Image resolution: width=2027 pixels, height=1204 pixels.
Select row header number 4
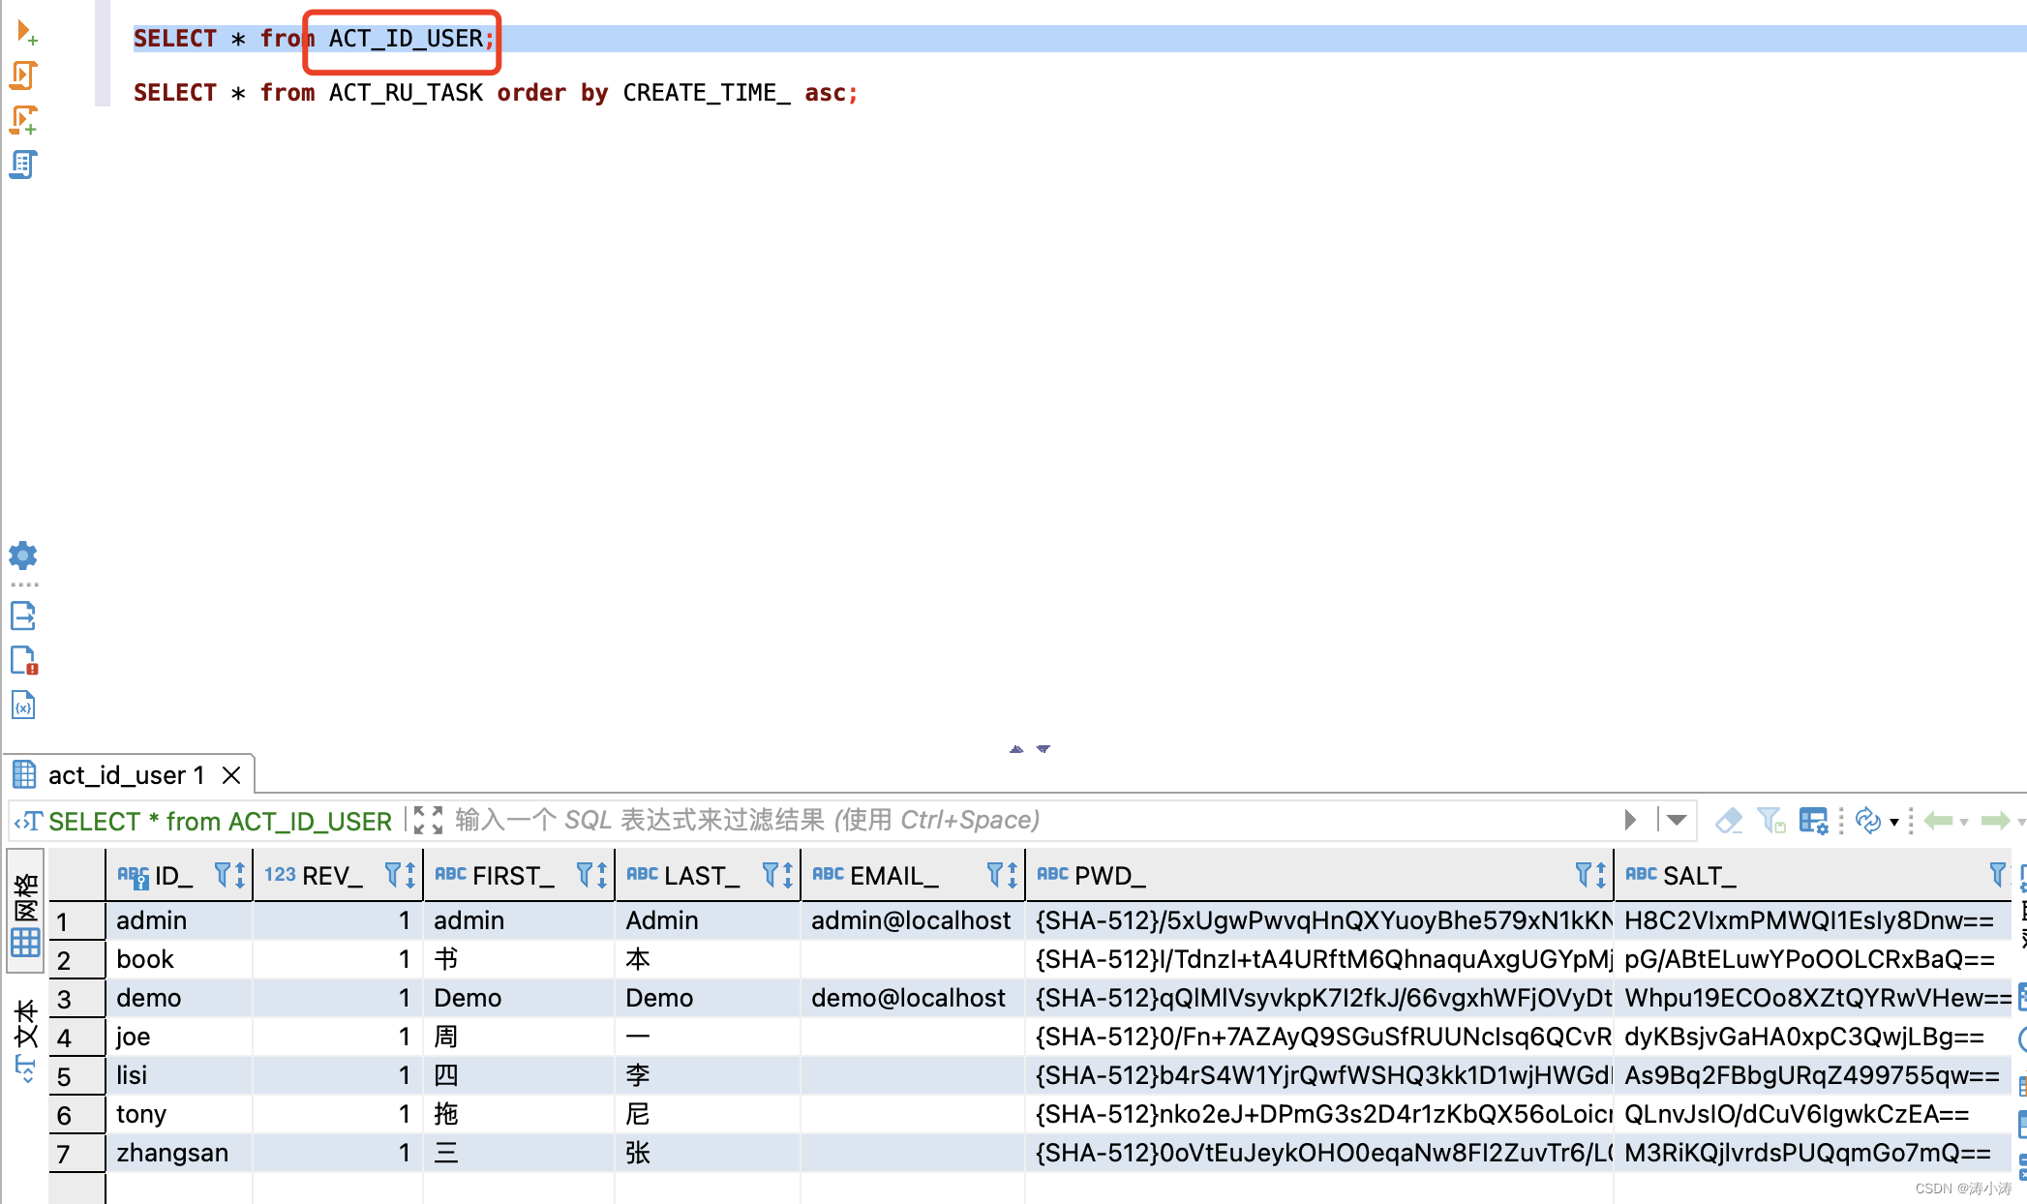(76, 1037)
